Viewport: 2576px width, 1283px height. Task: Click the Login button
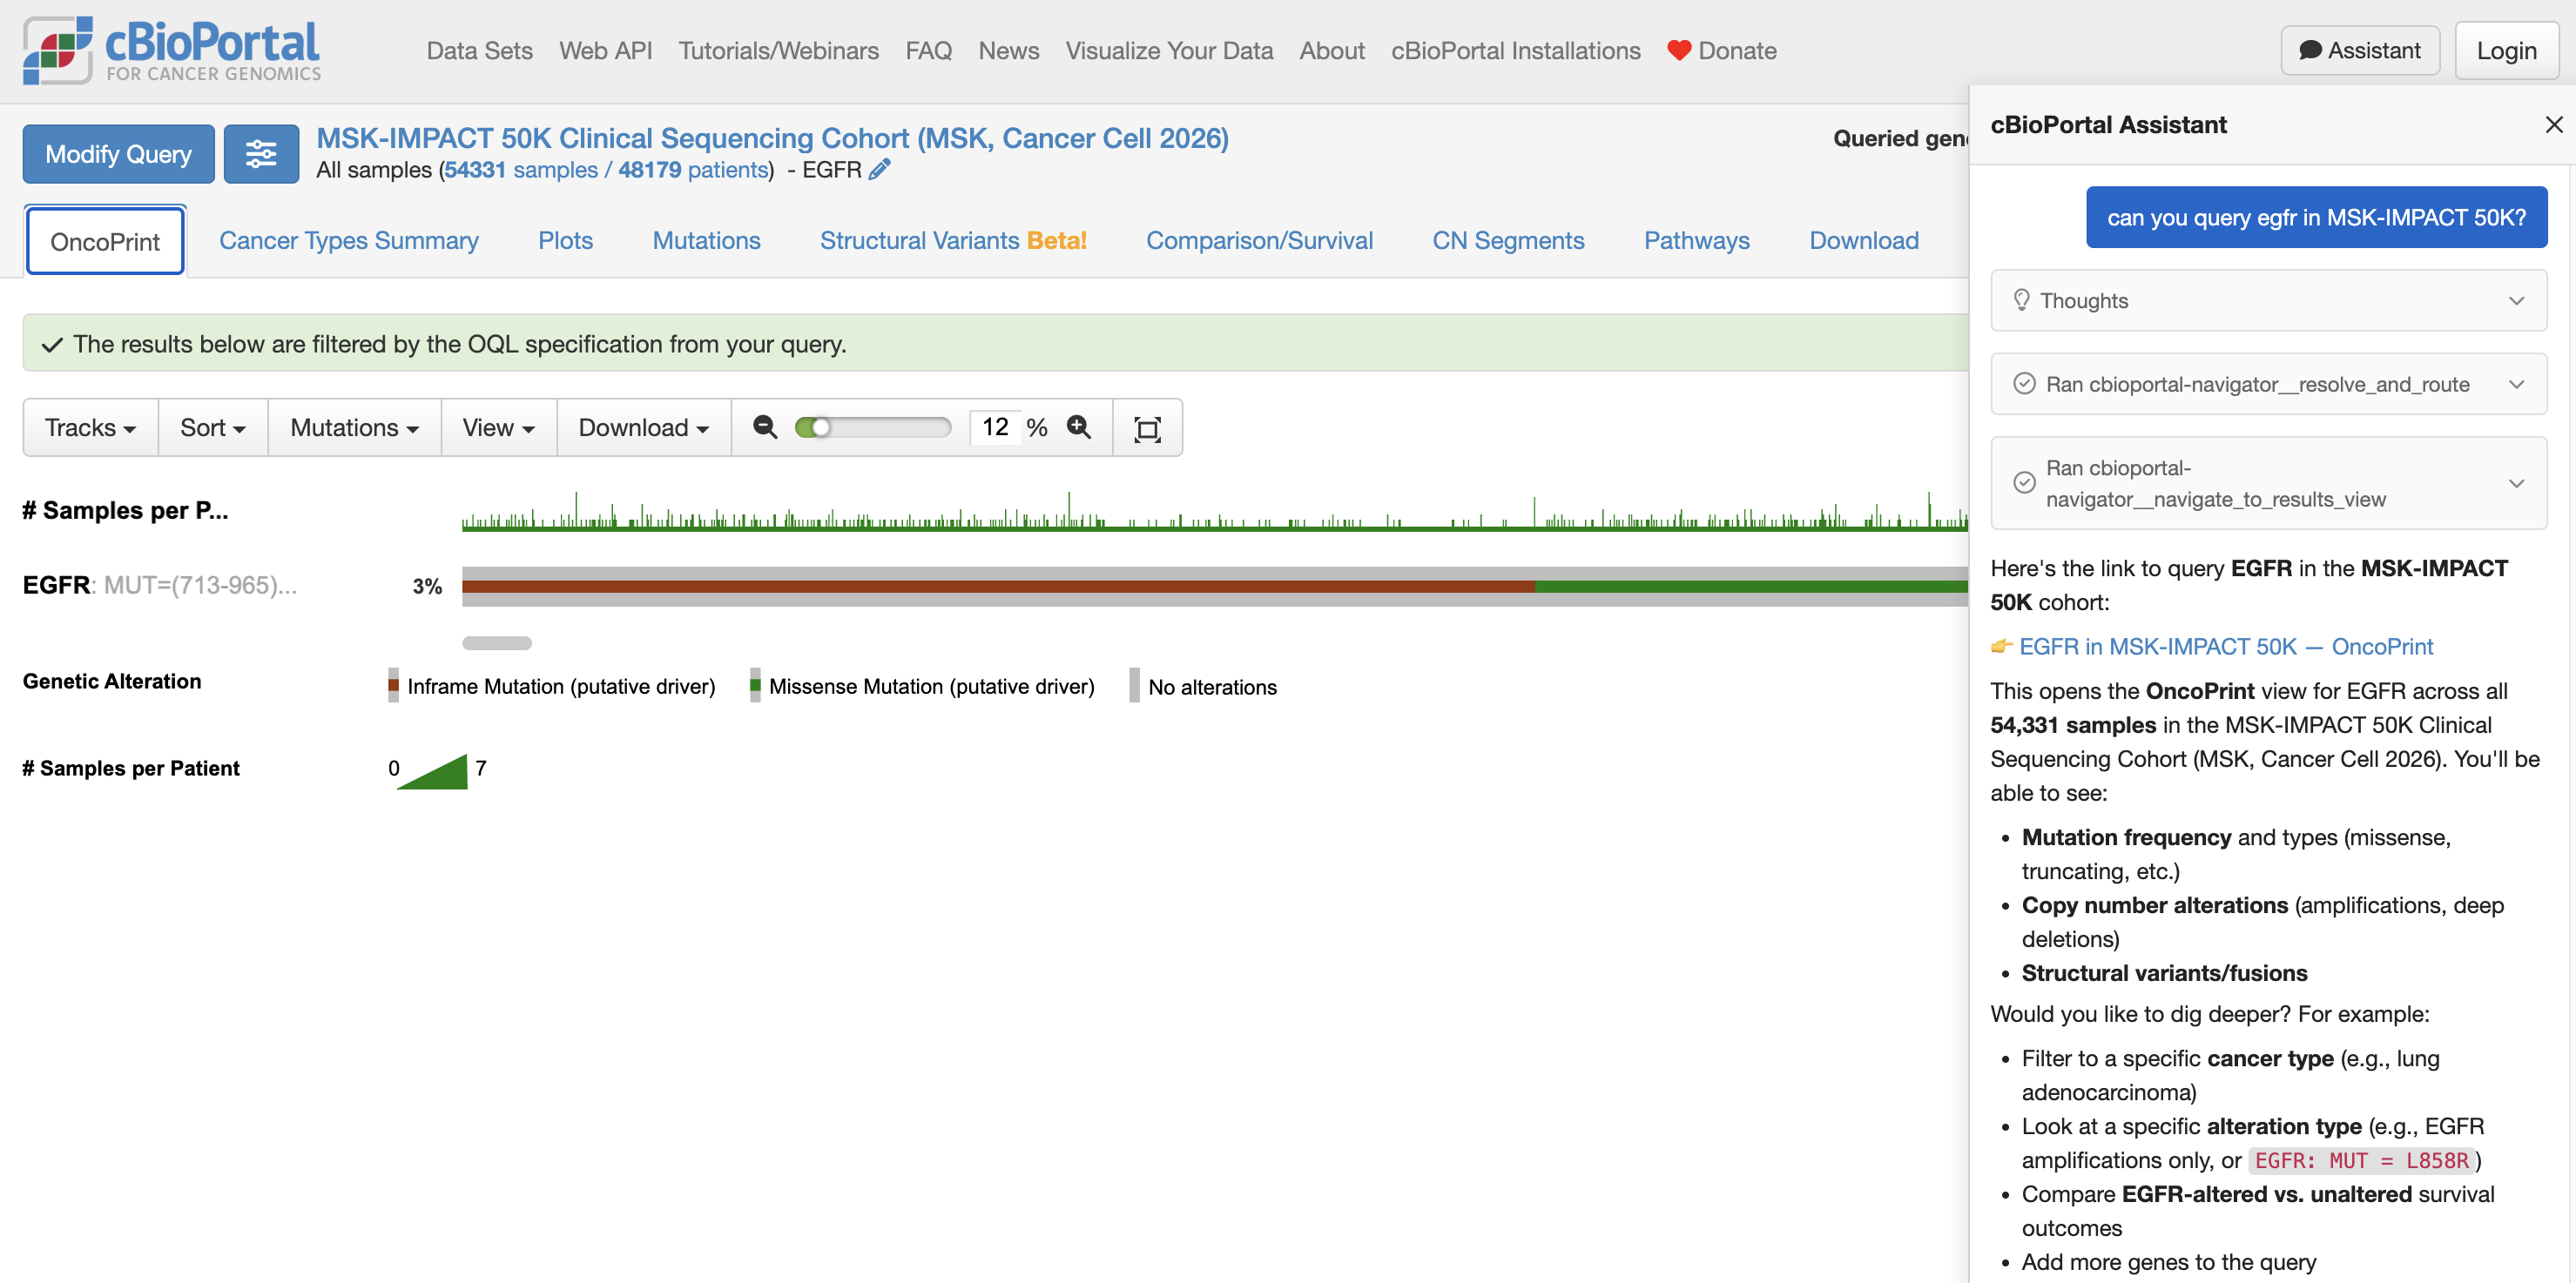pyautogui.click(x=2506, y=50)
